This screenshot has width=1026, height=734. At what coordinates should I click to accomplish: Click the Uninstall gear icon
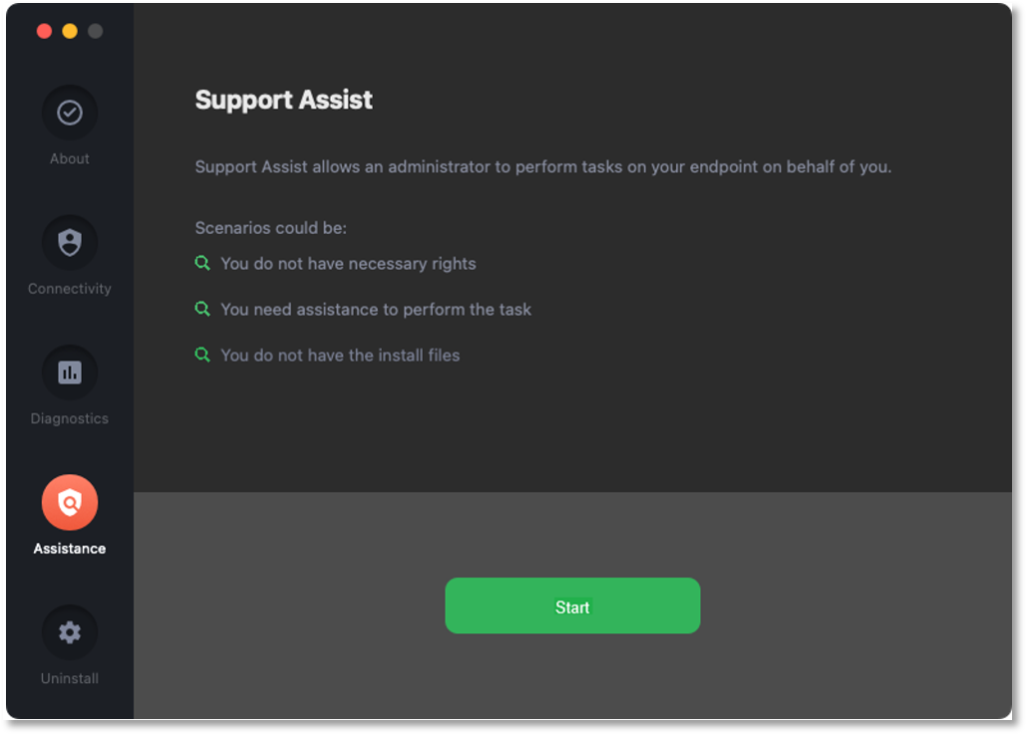(70, 632)
